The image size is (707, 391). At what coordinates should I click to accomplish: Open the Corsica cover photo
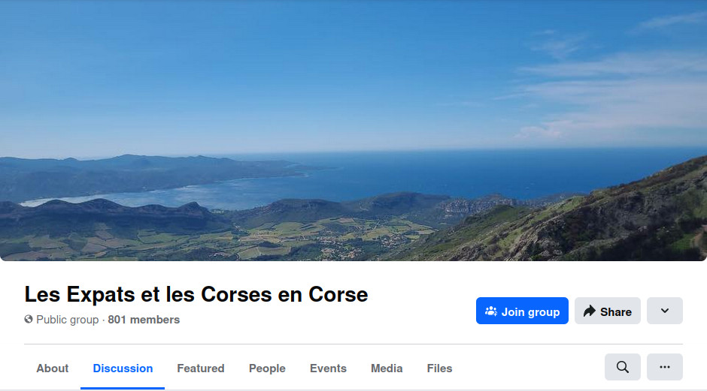pyautogui.click(x=353, y=131)
